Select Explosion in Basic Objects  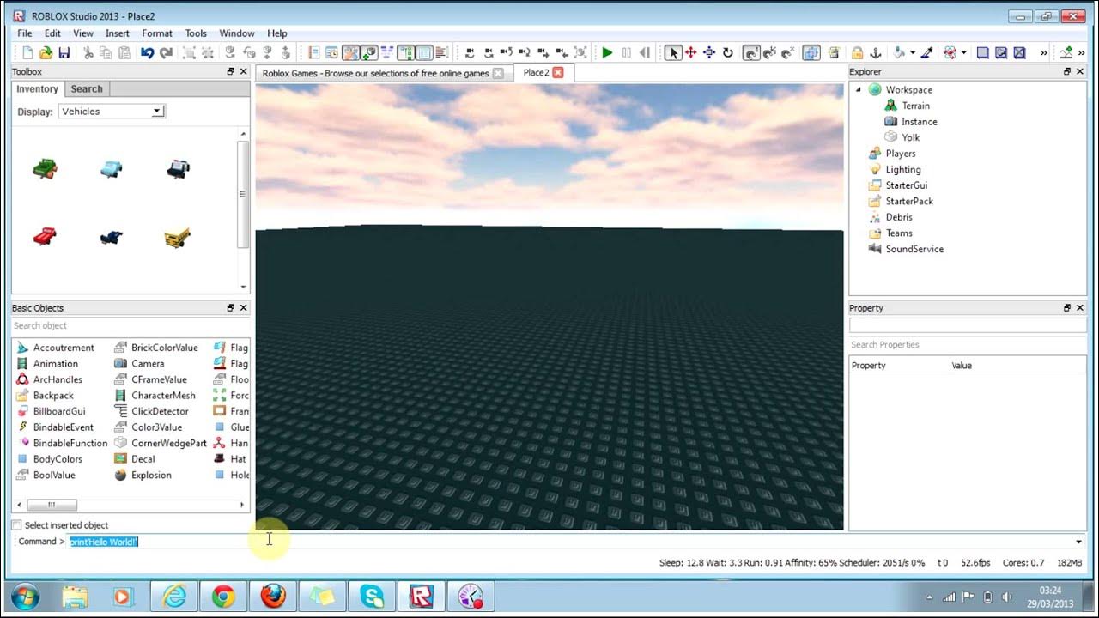(151, 476)
